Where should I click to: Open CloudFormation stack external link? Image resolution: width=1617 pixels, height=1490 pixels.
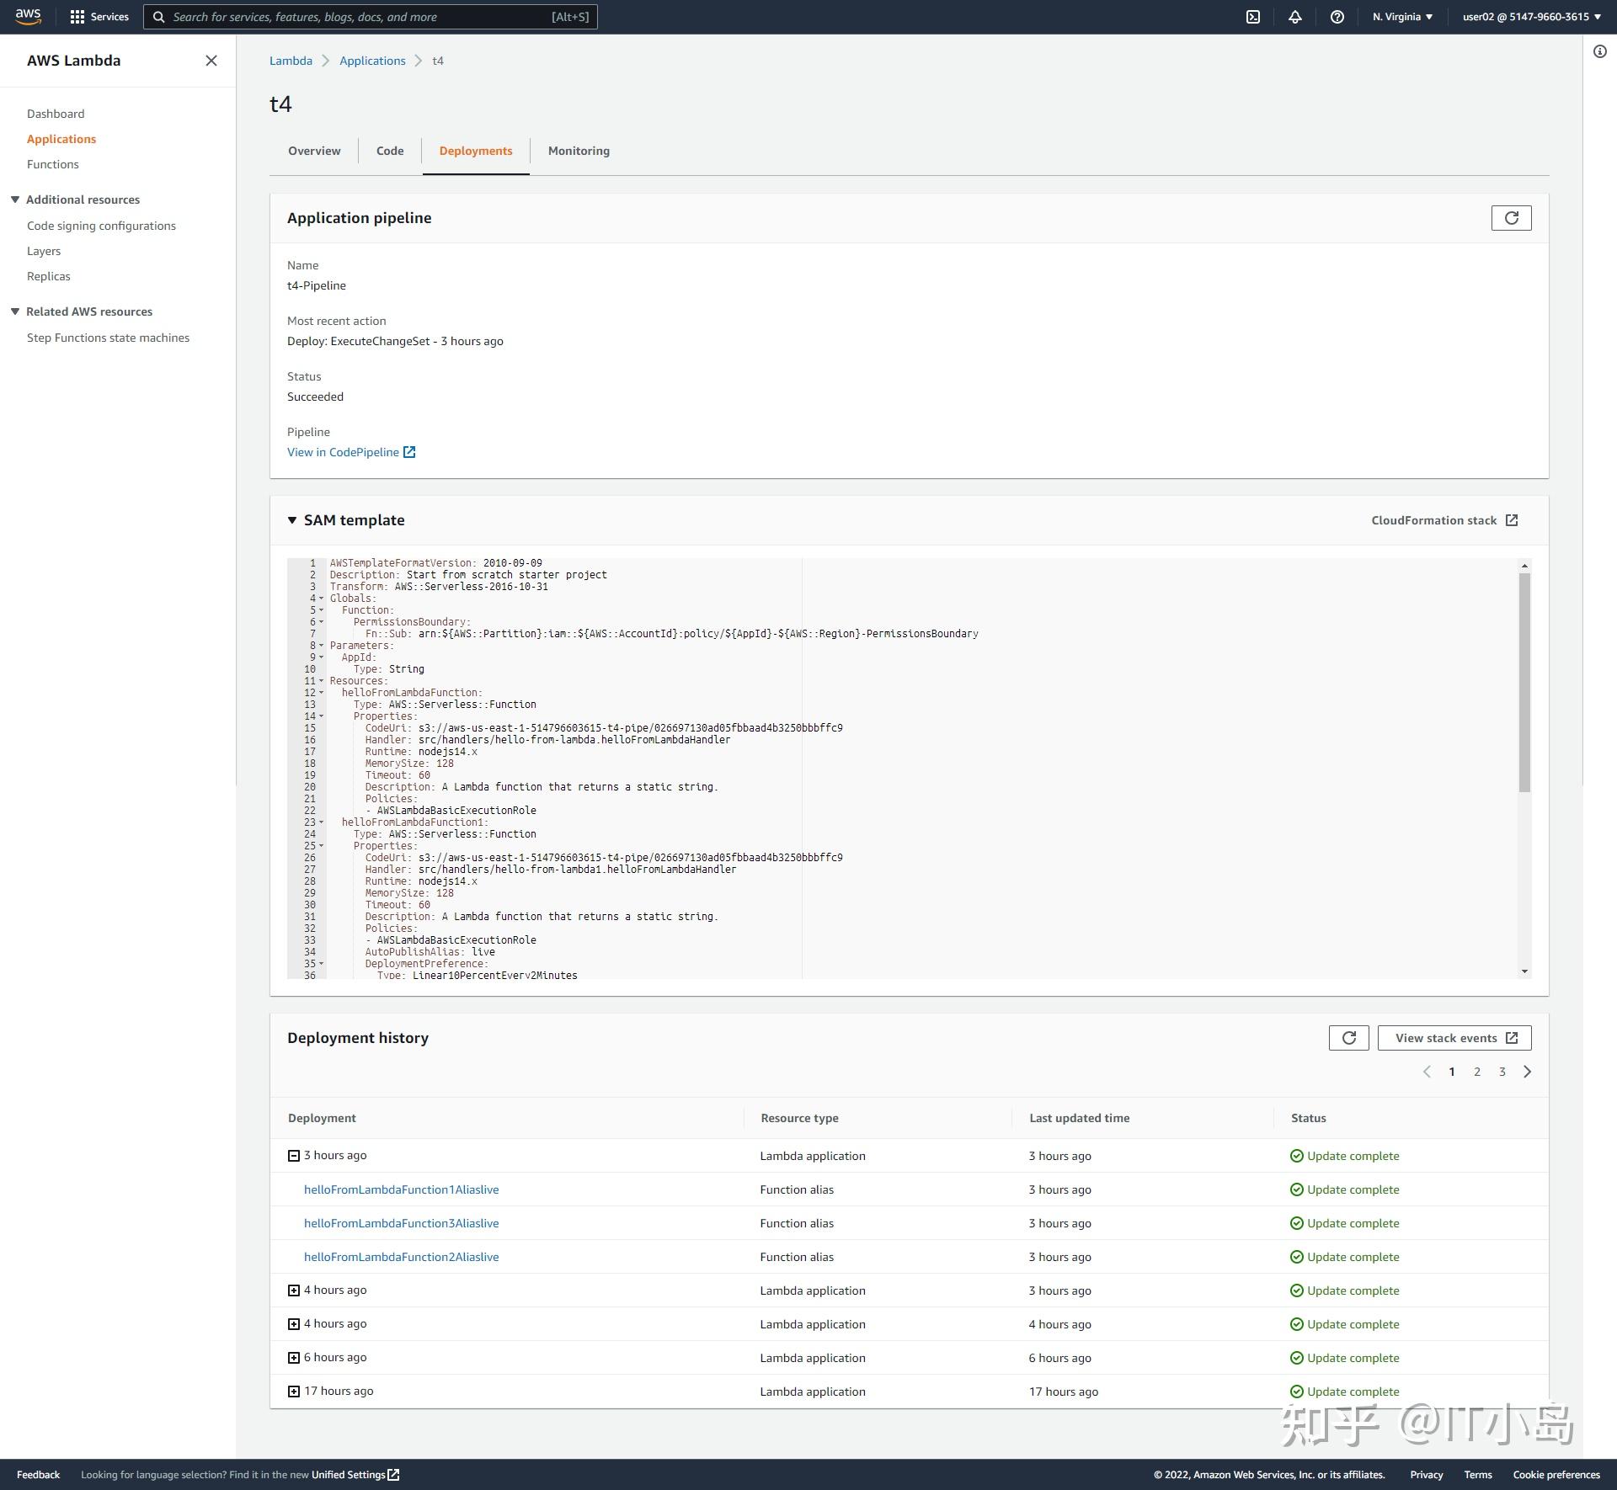click(x=1444, y=519)
